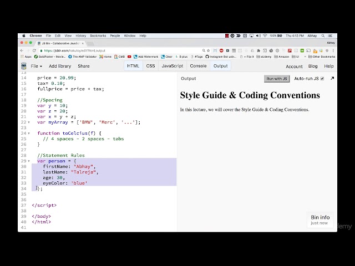The width and height of the screenshot is (355, 266).
Task: Open the UI bookmarks folder
Action: [296, 57]
